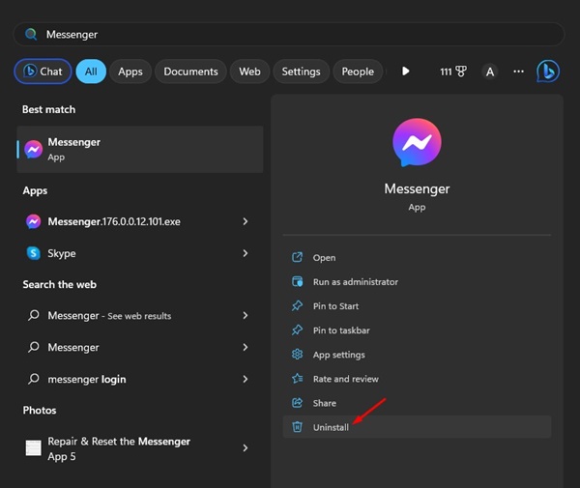Select the Settings filter tab

click(x=301, y=72)
